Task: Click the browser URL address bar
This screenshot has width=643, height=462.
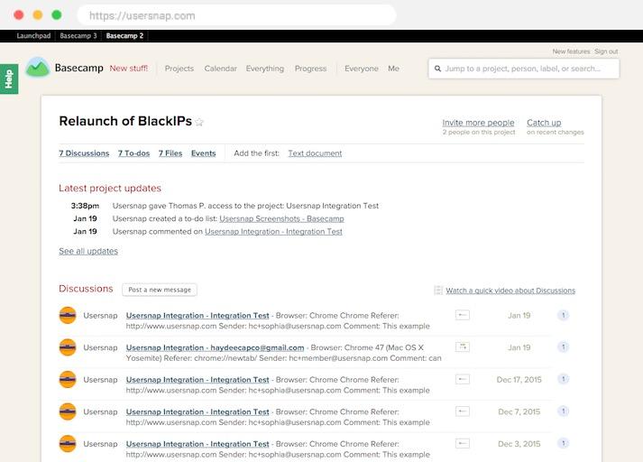Action: click(234, 15)
